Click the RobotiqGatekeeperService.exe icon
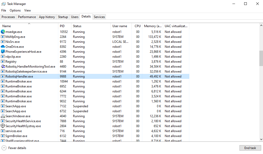The width and height of the screenshot is (263, 154). [x=3, y=72]
